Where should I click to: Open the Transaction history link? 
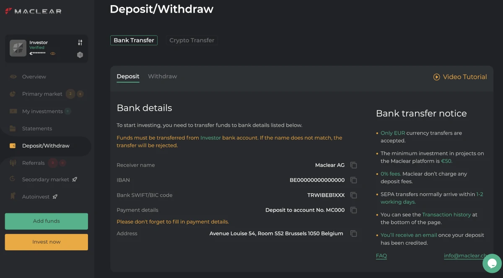tap(446, 215)
